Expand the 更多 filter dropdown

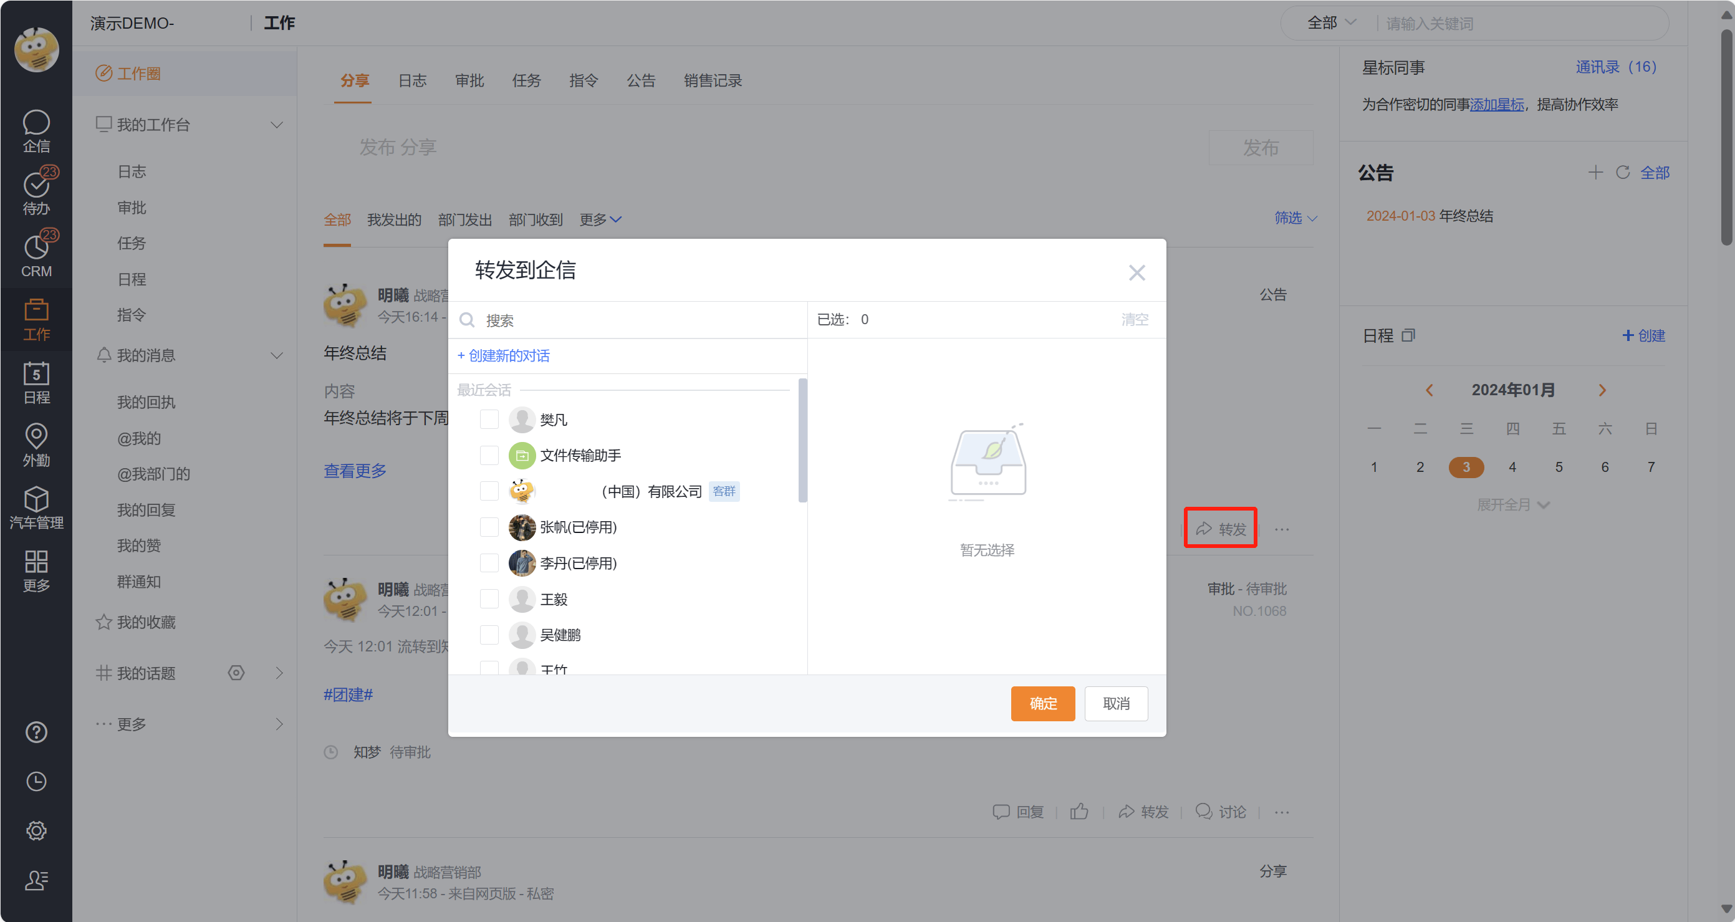600,219
